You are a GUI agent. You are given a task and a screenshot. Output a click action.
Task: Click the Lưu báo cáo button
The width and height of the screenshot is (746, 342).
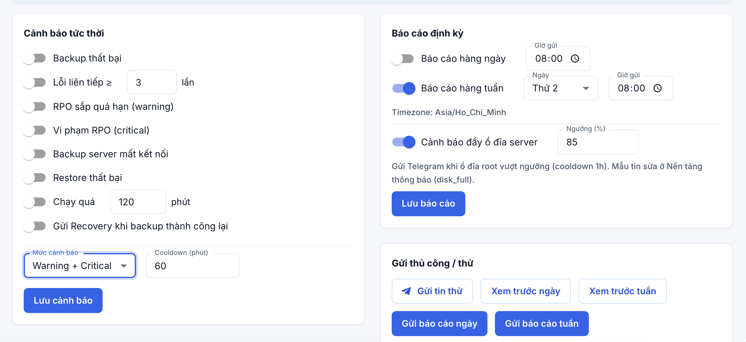(x=428, y=203)
